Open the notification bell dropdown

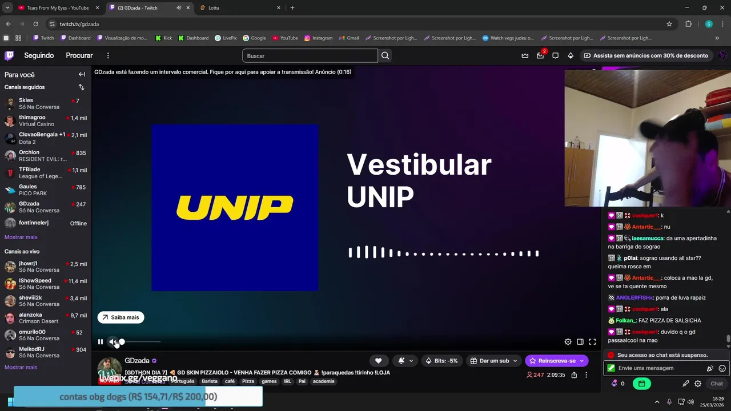(x=405, y=361)
